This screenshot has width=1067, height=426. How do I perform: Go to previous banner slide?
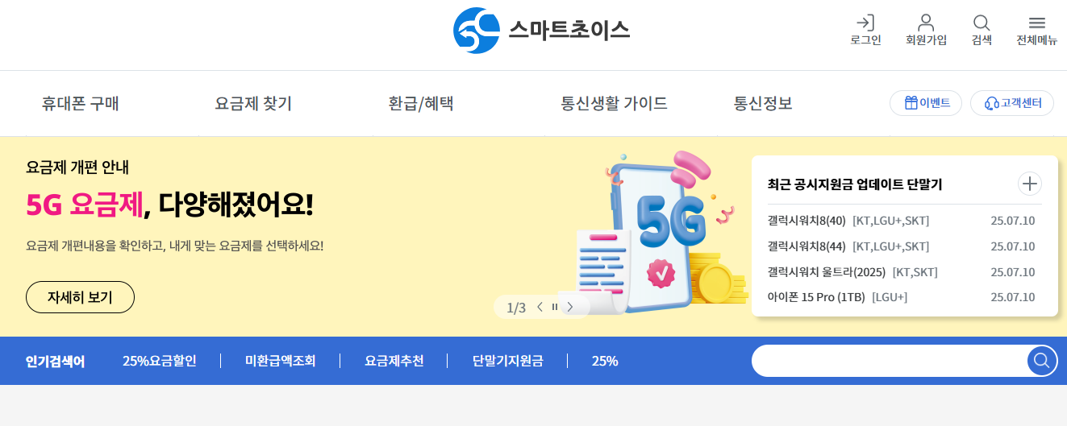pyautogui.click(x=540, y=307)
